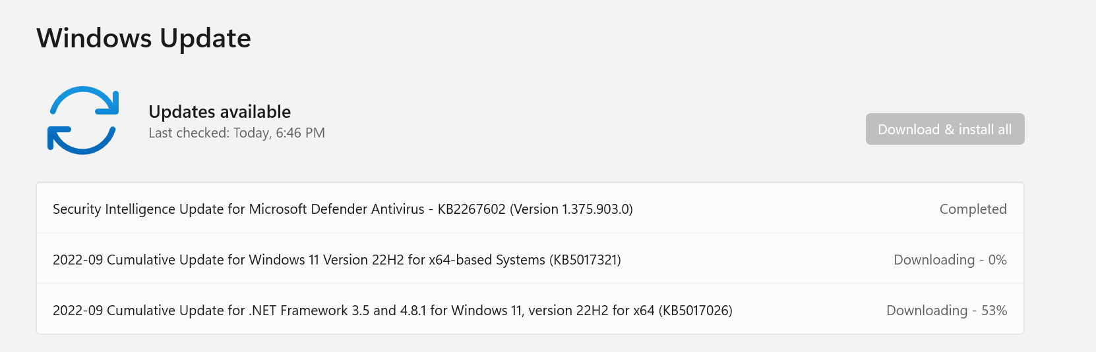1096x352 pixels.
Task: Click the KB2267602 identifier text
Action: tap(472, 209)
